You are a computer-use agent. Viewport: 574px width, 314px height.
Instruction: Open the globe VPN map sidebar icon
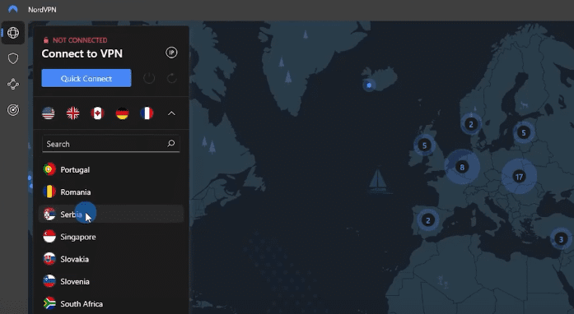(x=13, y=33)
